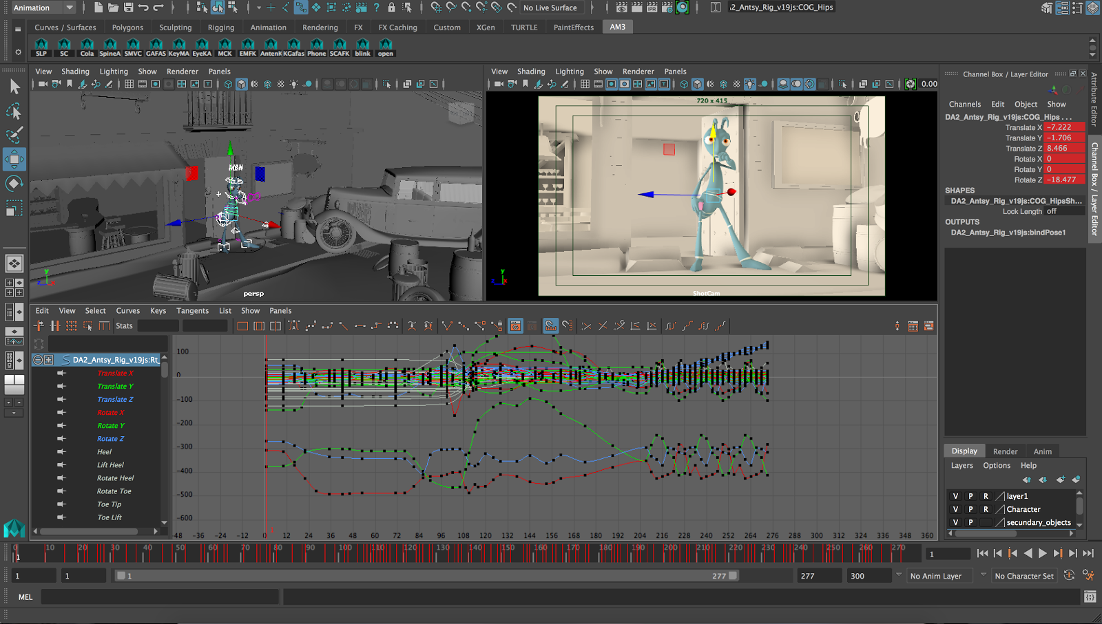Toggle playback P for secundary_objects layer
This screenshot has height=624, width=1102.
coord(970,522)
